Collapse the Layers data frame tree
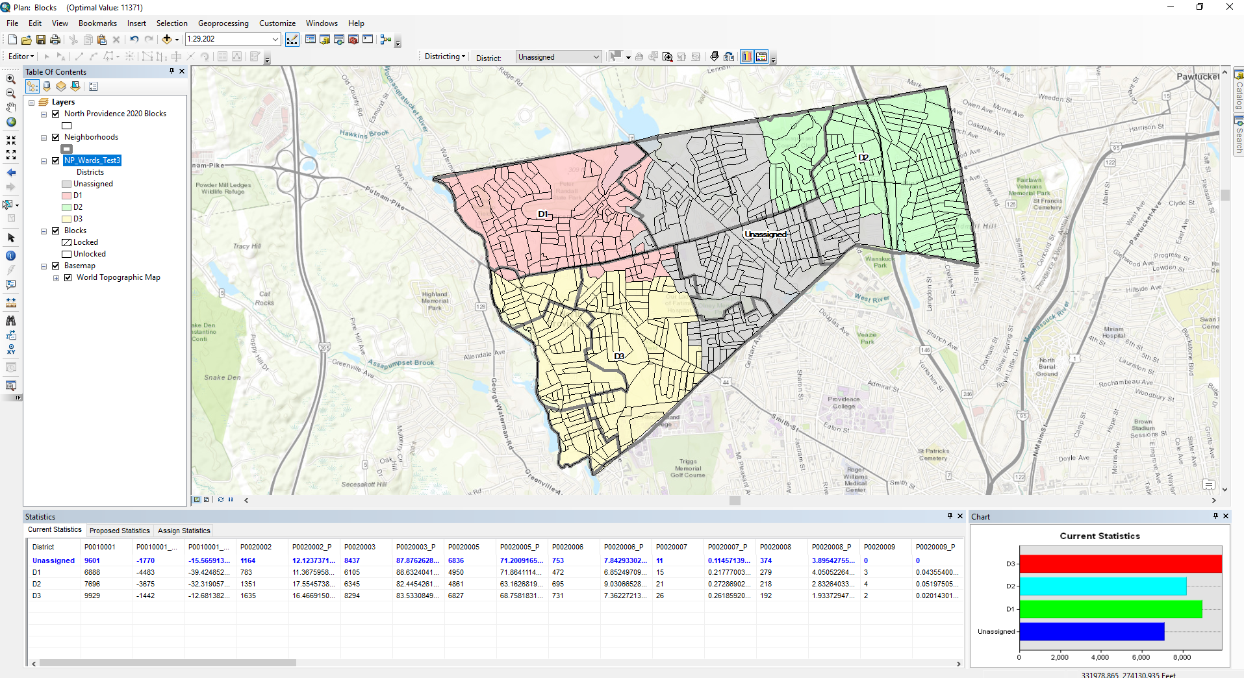Screen dimensions: 1244x678 pyautogui.click(x=31, y=103)
